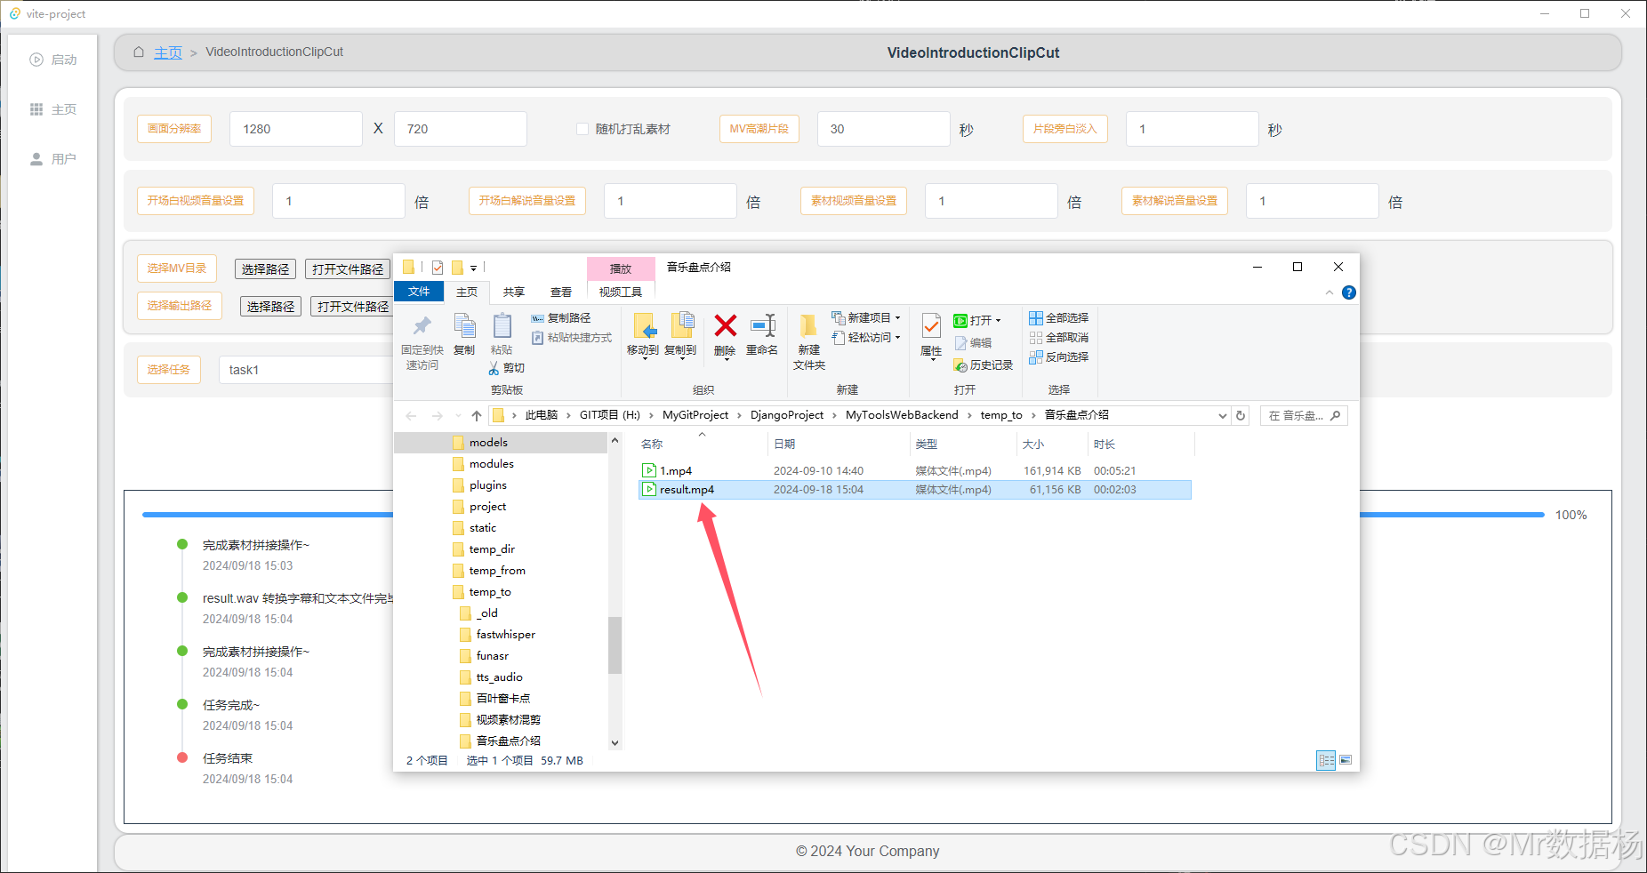Screen dimensions: 1647x873
Task: Click the Copy to (复制到) icon
Action: pyautogui.click(x=681, y=326)
